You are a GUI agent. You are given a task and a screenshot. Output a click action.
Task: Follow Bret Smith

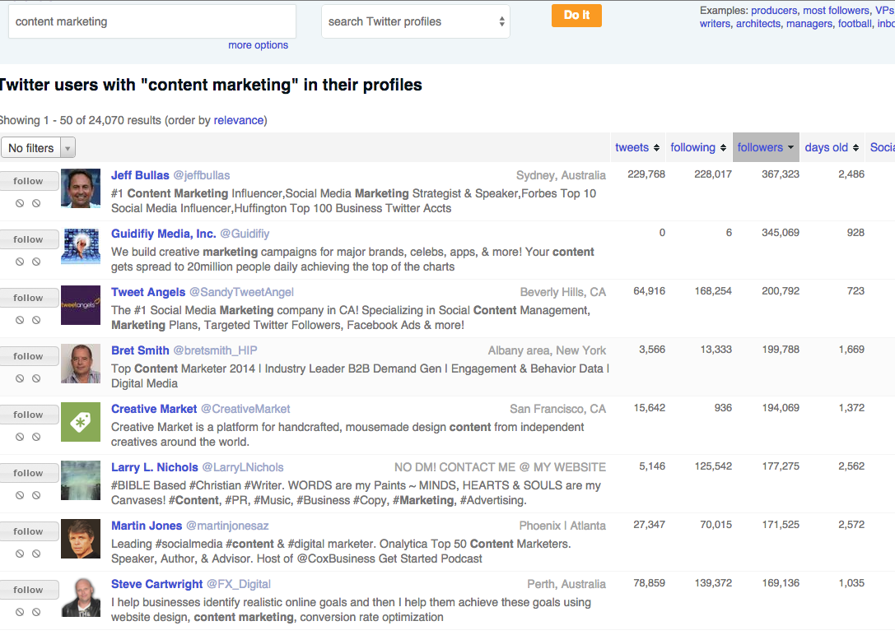28,357
